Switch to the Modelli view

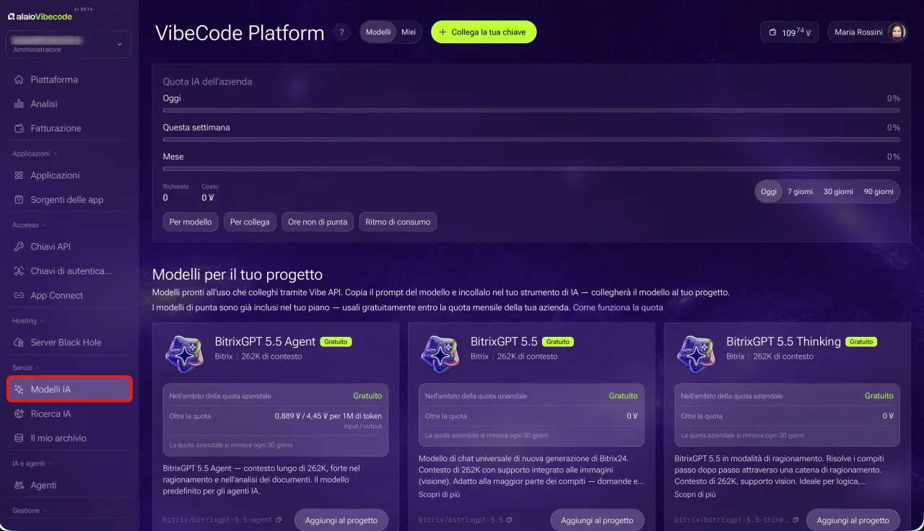click(378, 32)
